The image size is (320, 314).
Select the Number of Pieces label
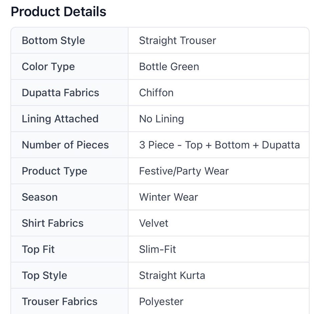coord(65,145)
